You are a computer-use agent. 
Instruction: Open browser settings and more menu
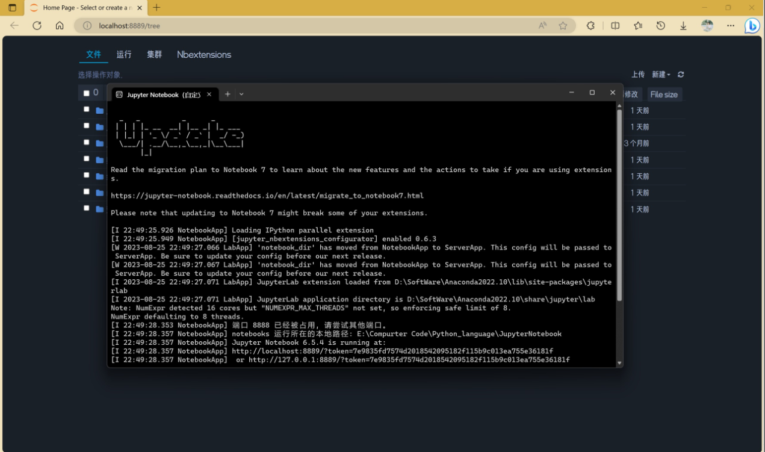(730, 26)
